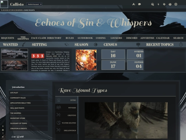Click the stopwatch icon beside Recent Topics
Viewport: 186px width, 140px height.
181,45
